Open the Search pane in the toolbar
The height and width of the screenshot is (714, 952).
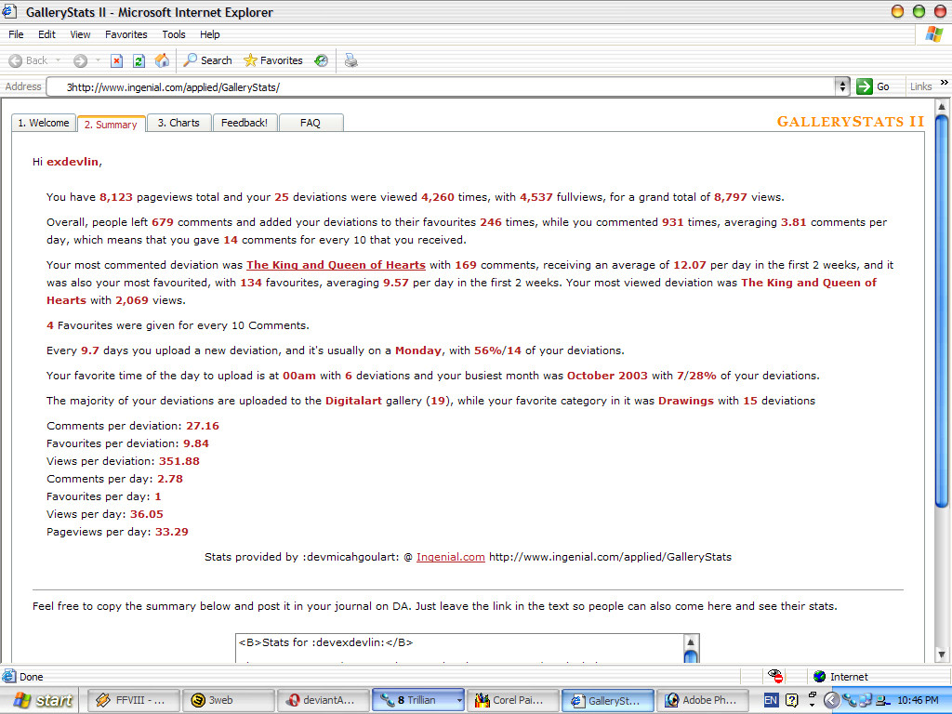[x=207, y=60]
